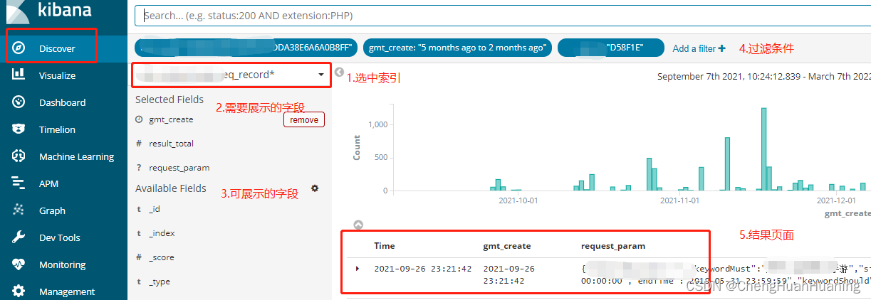
Task: Click the tallest histogram bar
Action: tap(763, 149)
